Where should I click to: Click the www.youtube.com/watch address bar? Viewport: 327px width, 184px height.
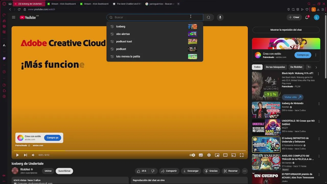click(41, 9)
